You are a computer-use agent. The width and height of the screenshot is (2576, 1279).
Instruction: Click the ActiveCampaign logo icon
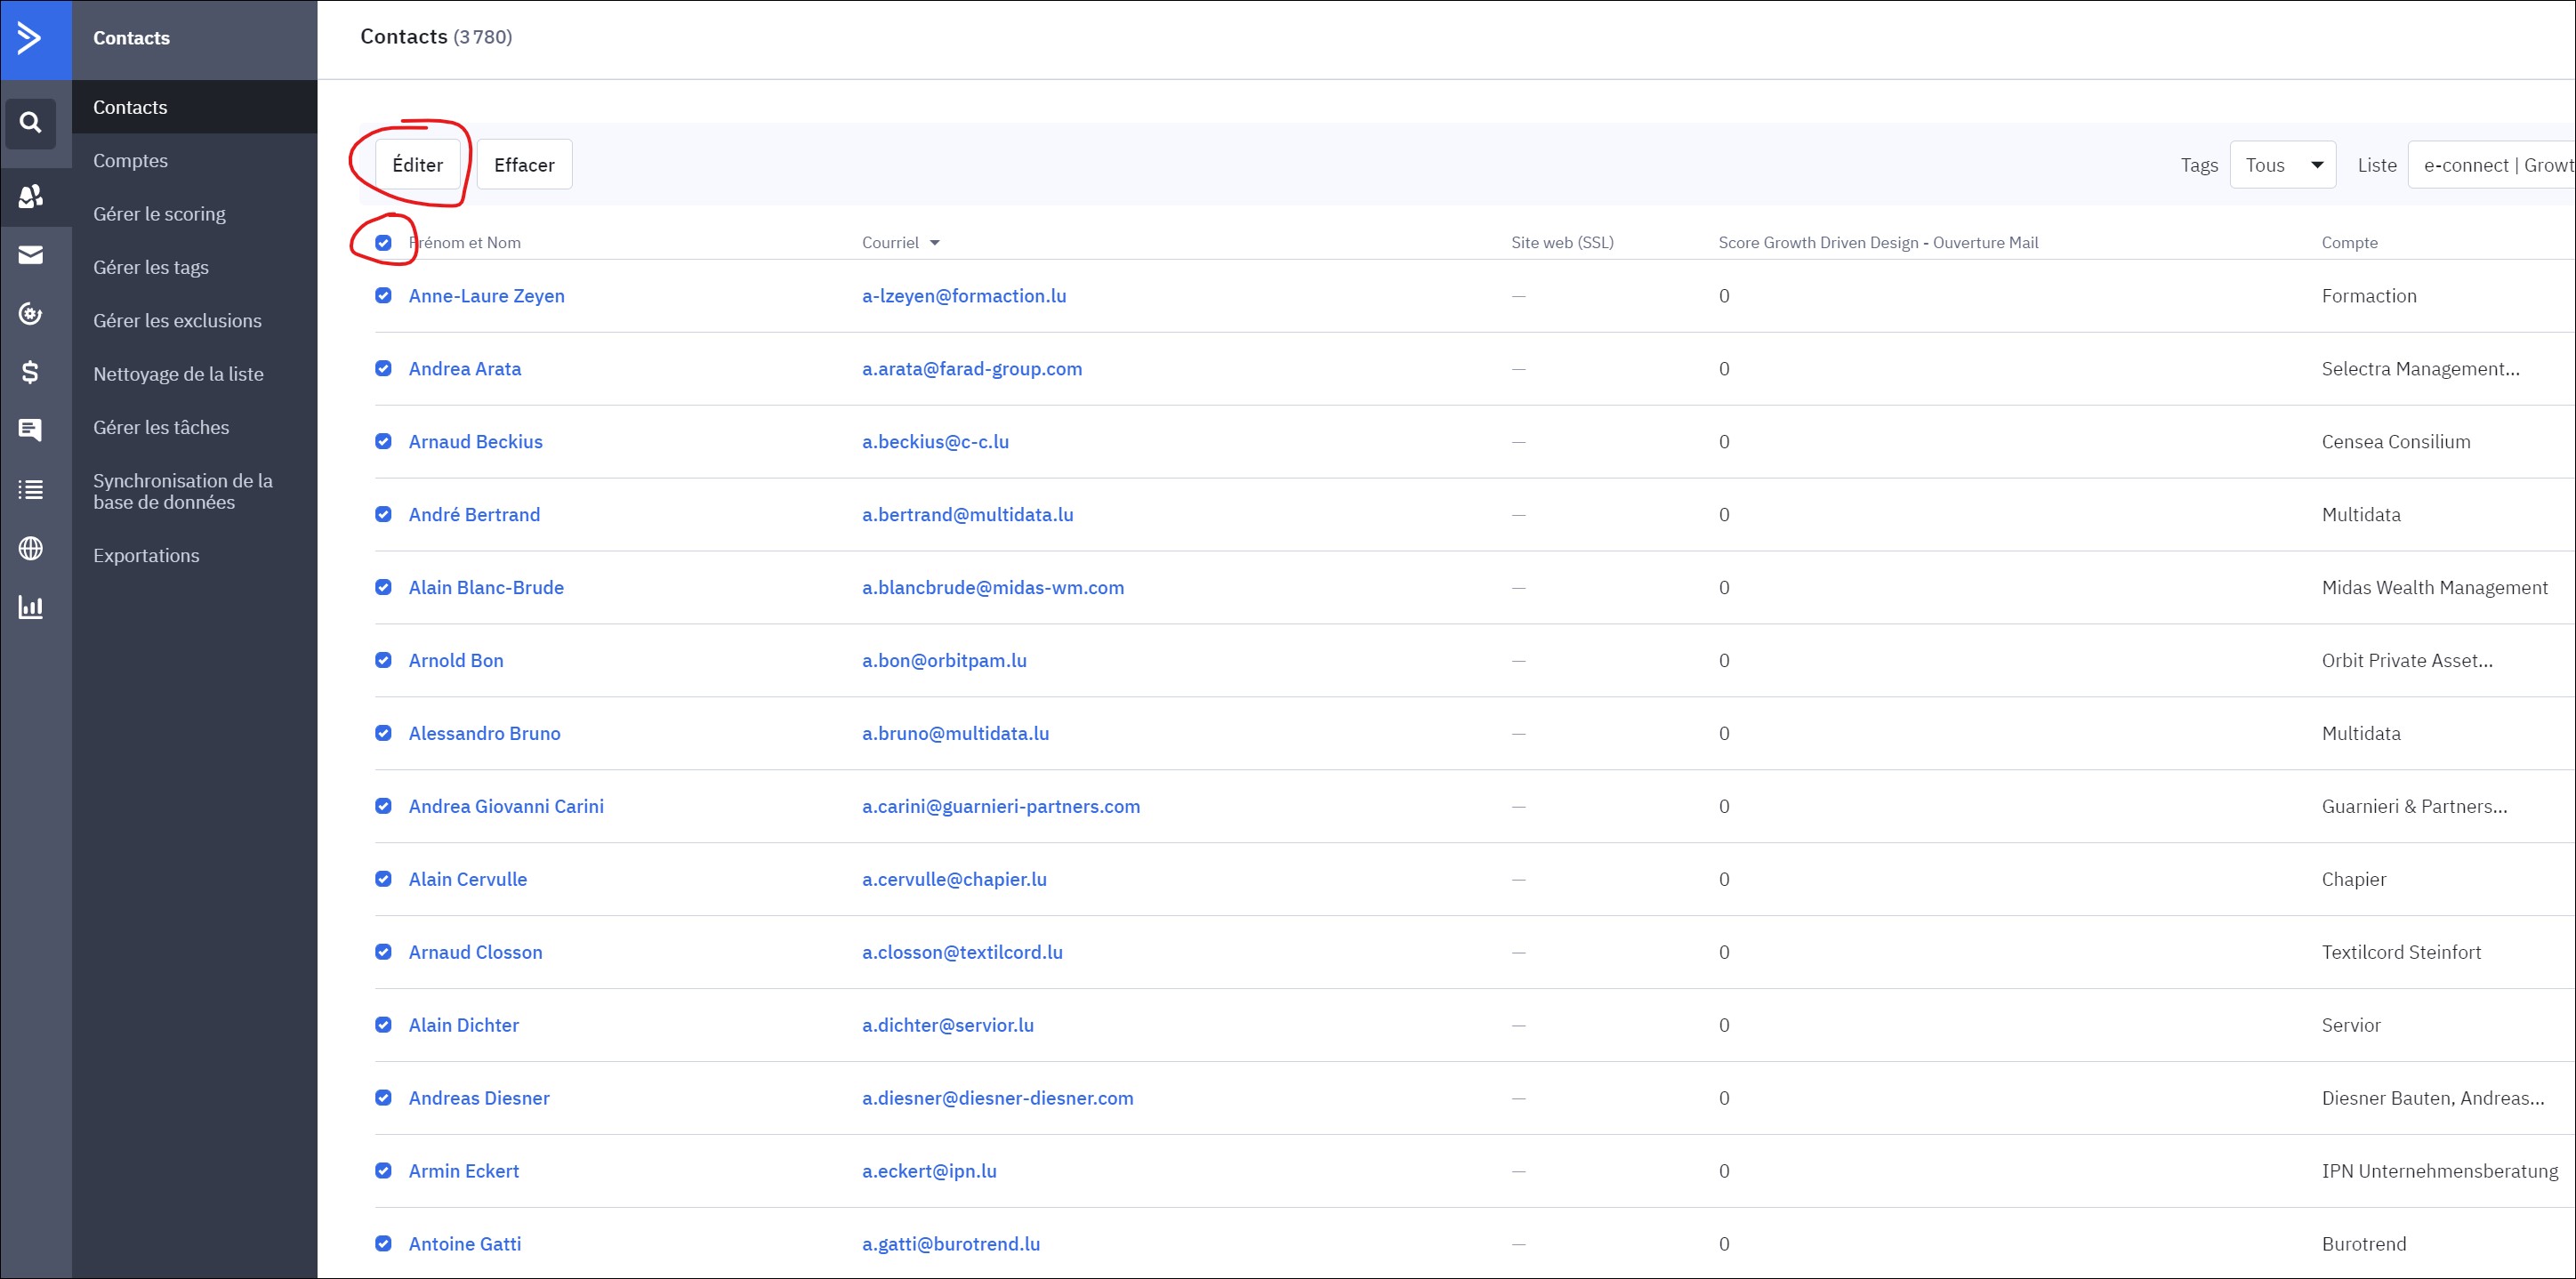(30, 38)
